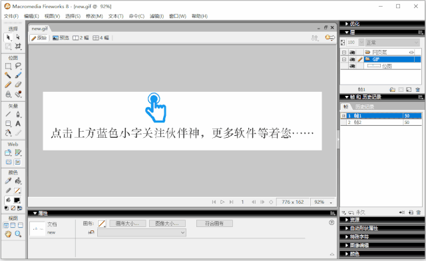Expand the 优化 panel

(347, 24)
